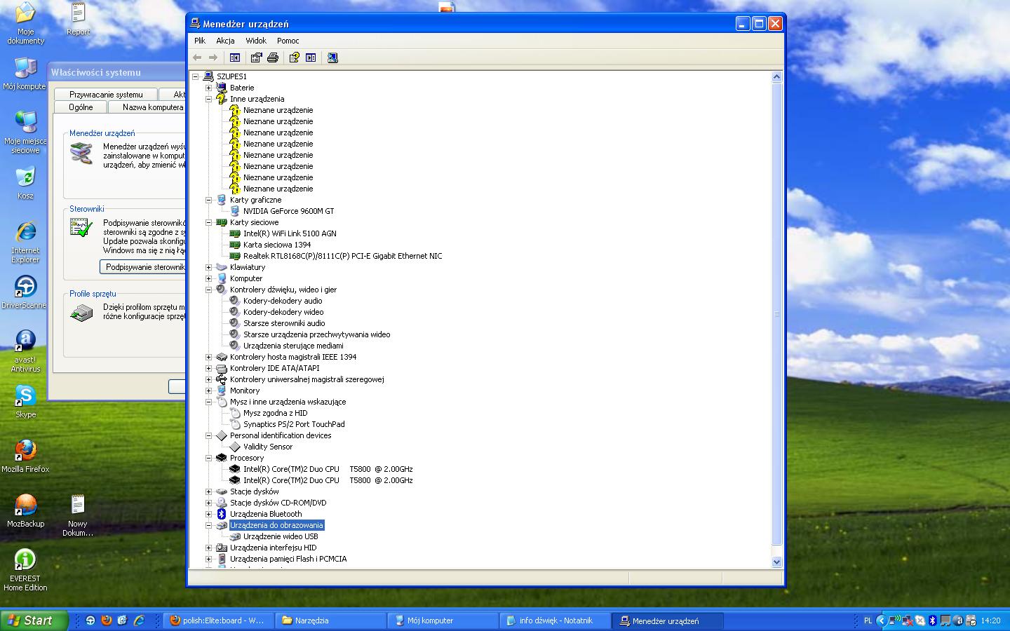The width and height of the screenshot is (1010, 631).
Task: Open the Akcja menu
Action: tap(225, 41)
